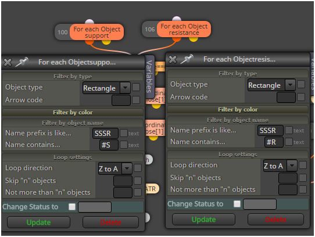Pin the For each Objectresis panel

(187, 59)
